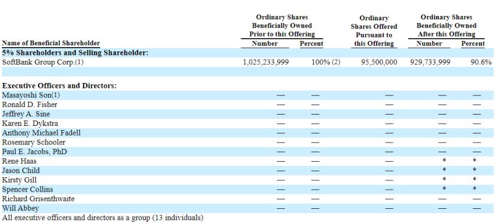Click the Name of Beneficial Shareholder header
Viewport: 497px width, 222px height.
tap(51, 43)
